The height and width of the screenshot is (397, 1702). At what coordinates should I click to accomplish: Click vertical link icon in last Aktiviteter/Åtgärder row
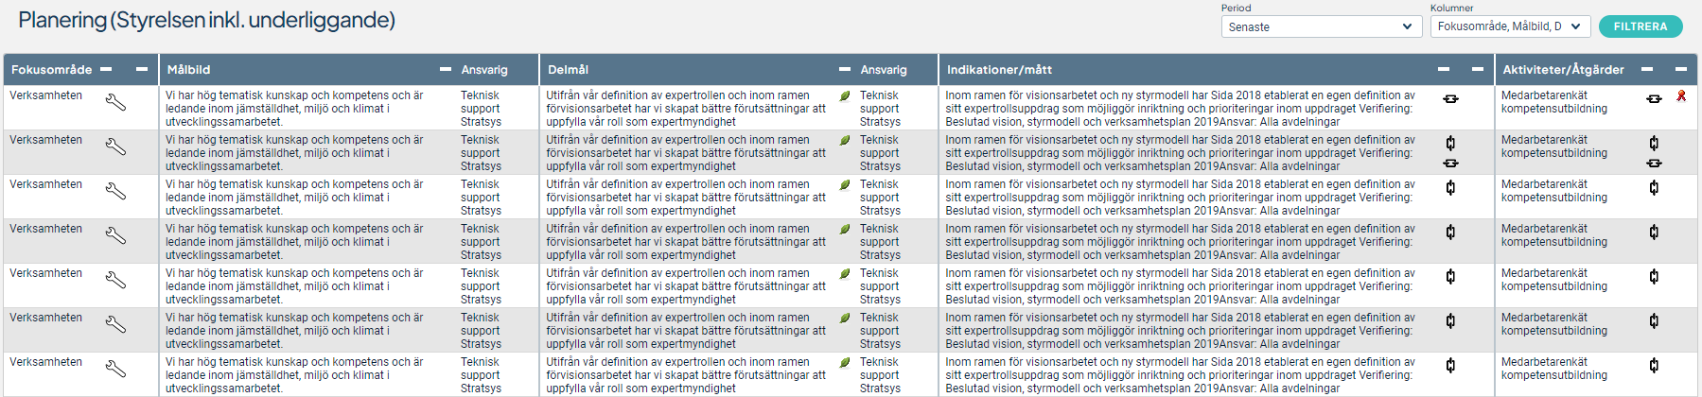coord(1654,365)
